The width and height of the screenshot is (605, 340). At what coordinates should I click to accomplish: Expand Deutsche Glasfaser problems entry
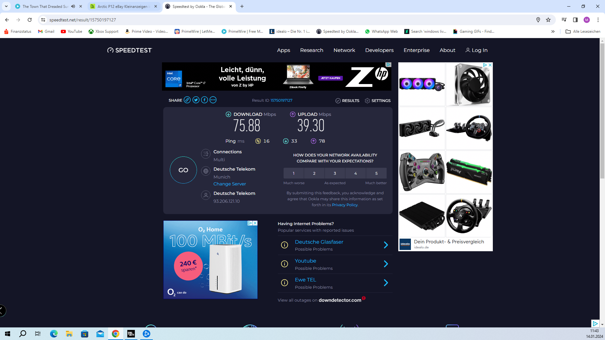tap(386, 245)
